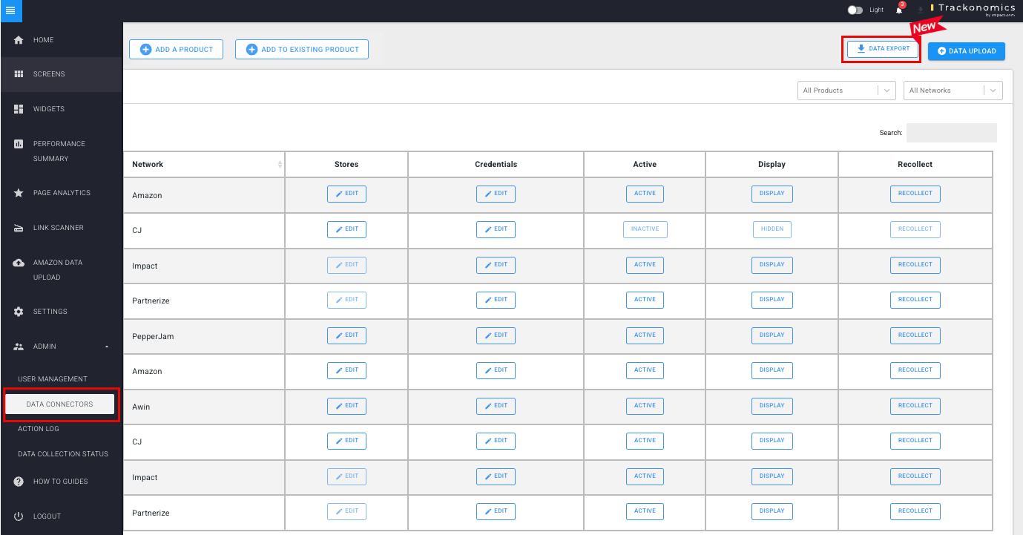Select Action Log menu item

39,429
